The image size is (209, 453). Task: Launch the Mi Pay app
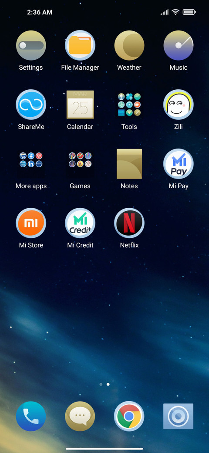[179, 164]
